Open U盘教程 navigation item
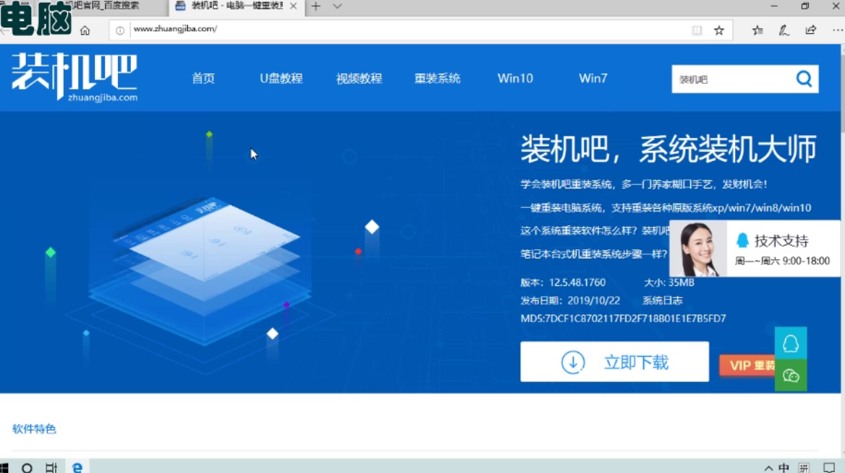 click(281, 78)
